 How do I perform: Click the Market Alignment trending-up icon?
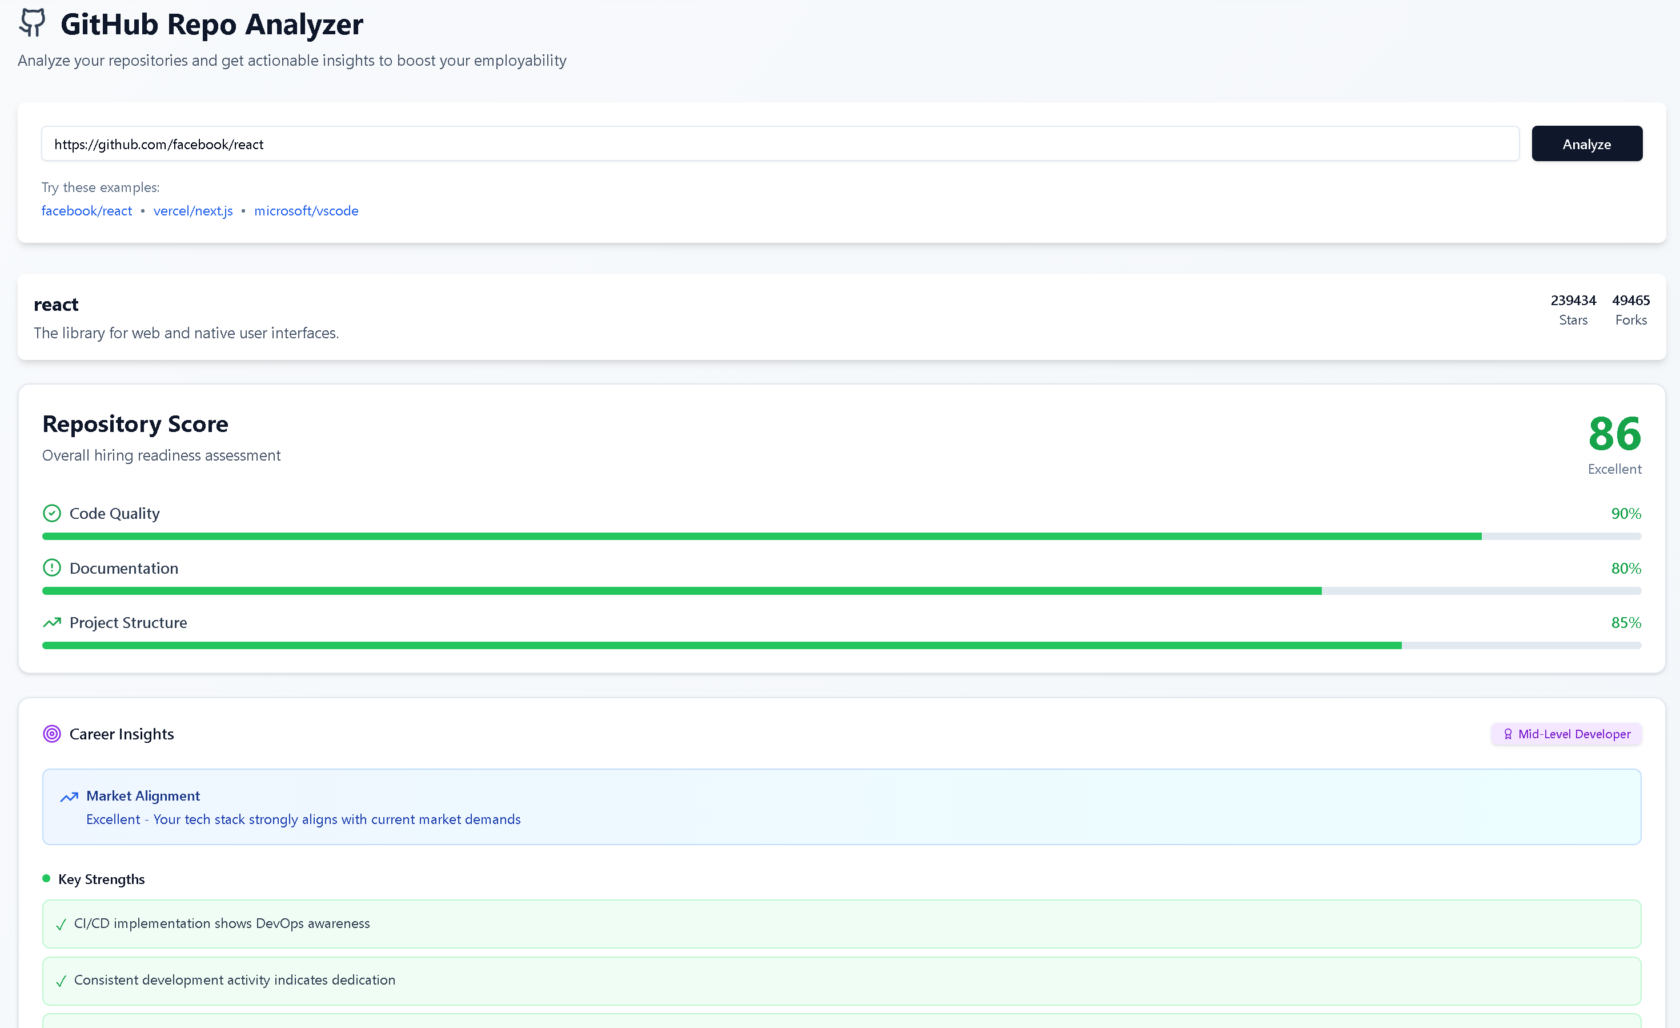pyautogui.click(x=69, y=797)
